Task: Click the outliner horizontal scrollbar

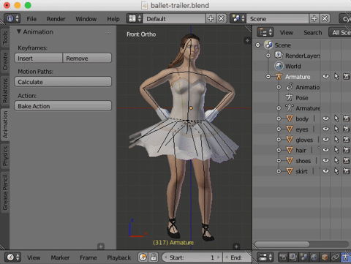Action: point(282,244)
